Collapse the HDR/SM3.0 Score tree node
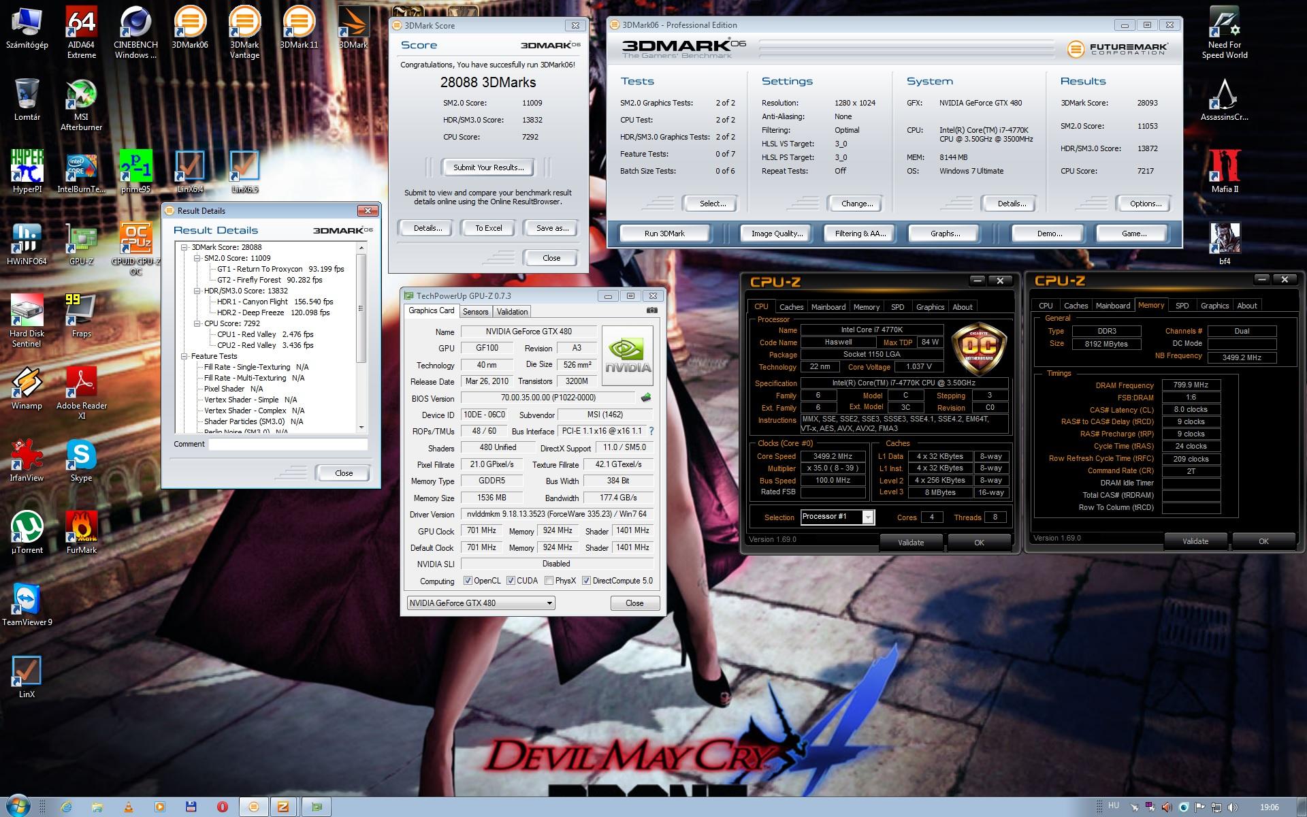1307x817 pixels. pyautogui.click(x=197, y=291)
